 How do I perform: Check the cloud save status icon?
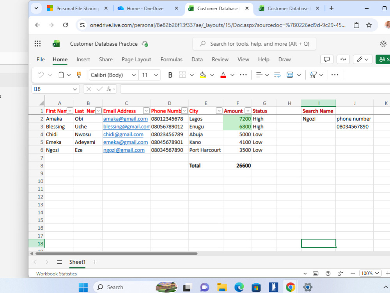tap(145, 44)
